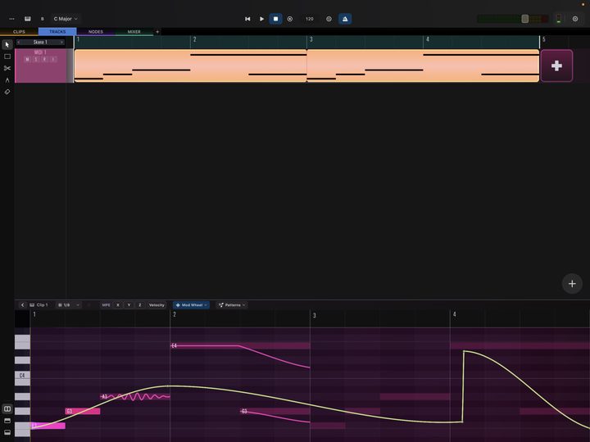Show the Velocity lane
Image resolution: width=590 pixels, height=442 pixels.
click(x=157, y=304)
